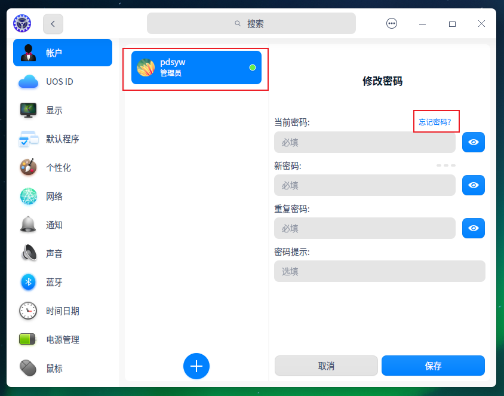The height and width of the screenshot is (396, 504).
Task: Open the more options ellipsis menu
Action: click(x=391, y=23)
